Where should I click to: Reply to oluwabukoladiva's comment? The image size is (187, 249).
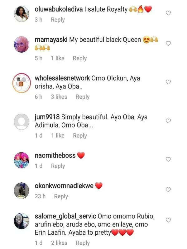tap(58, 20)
